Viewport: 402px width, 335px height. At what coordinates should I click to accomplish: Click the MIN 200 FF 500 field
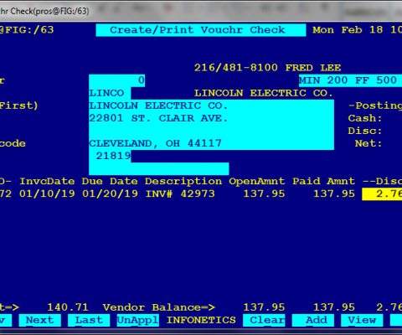pyautogui.click(x=350, y=80)
